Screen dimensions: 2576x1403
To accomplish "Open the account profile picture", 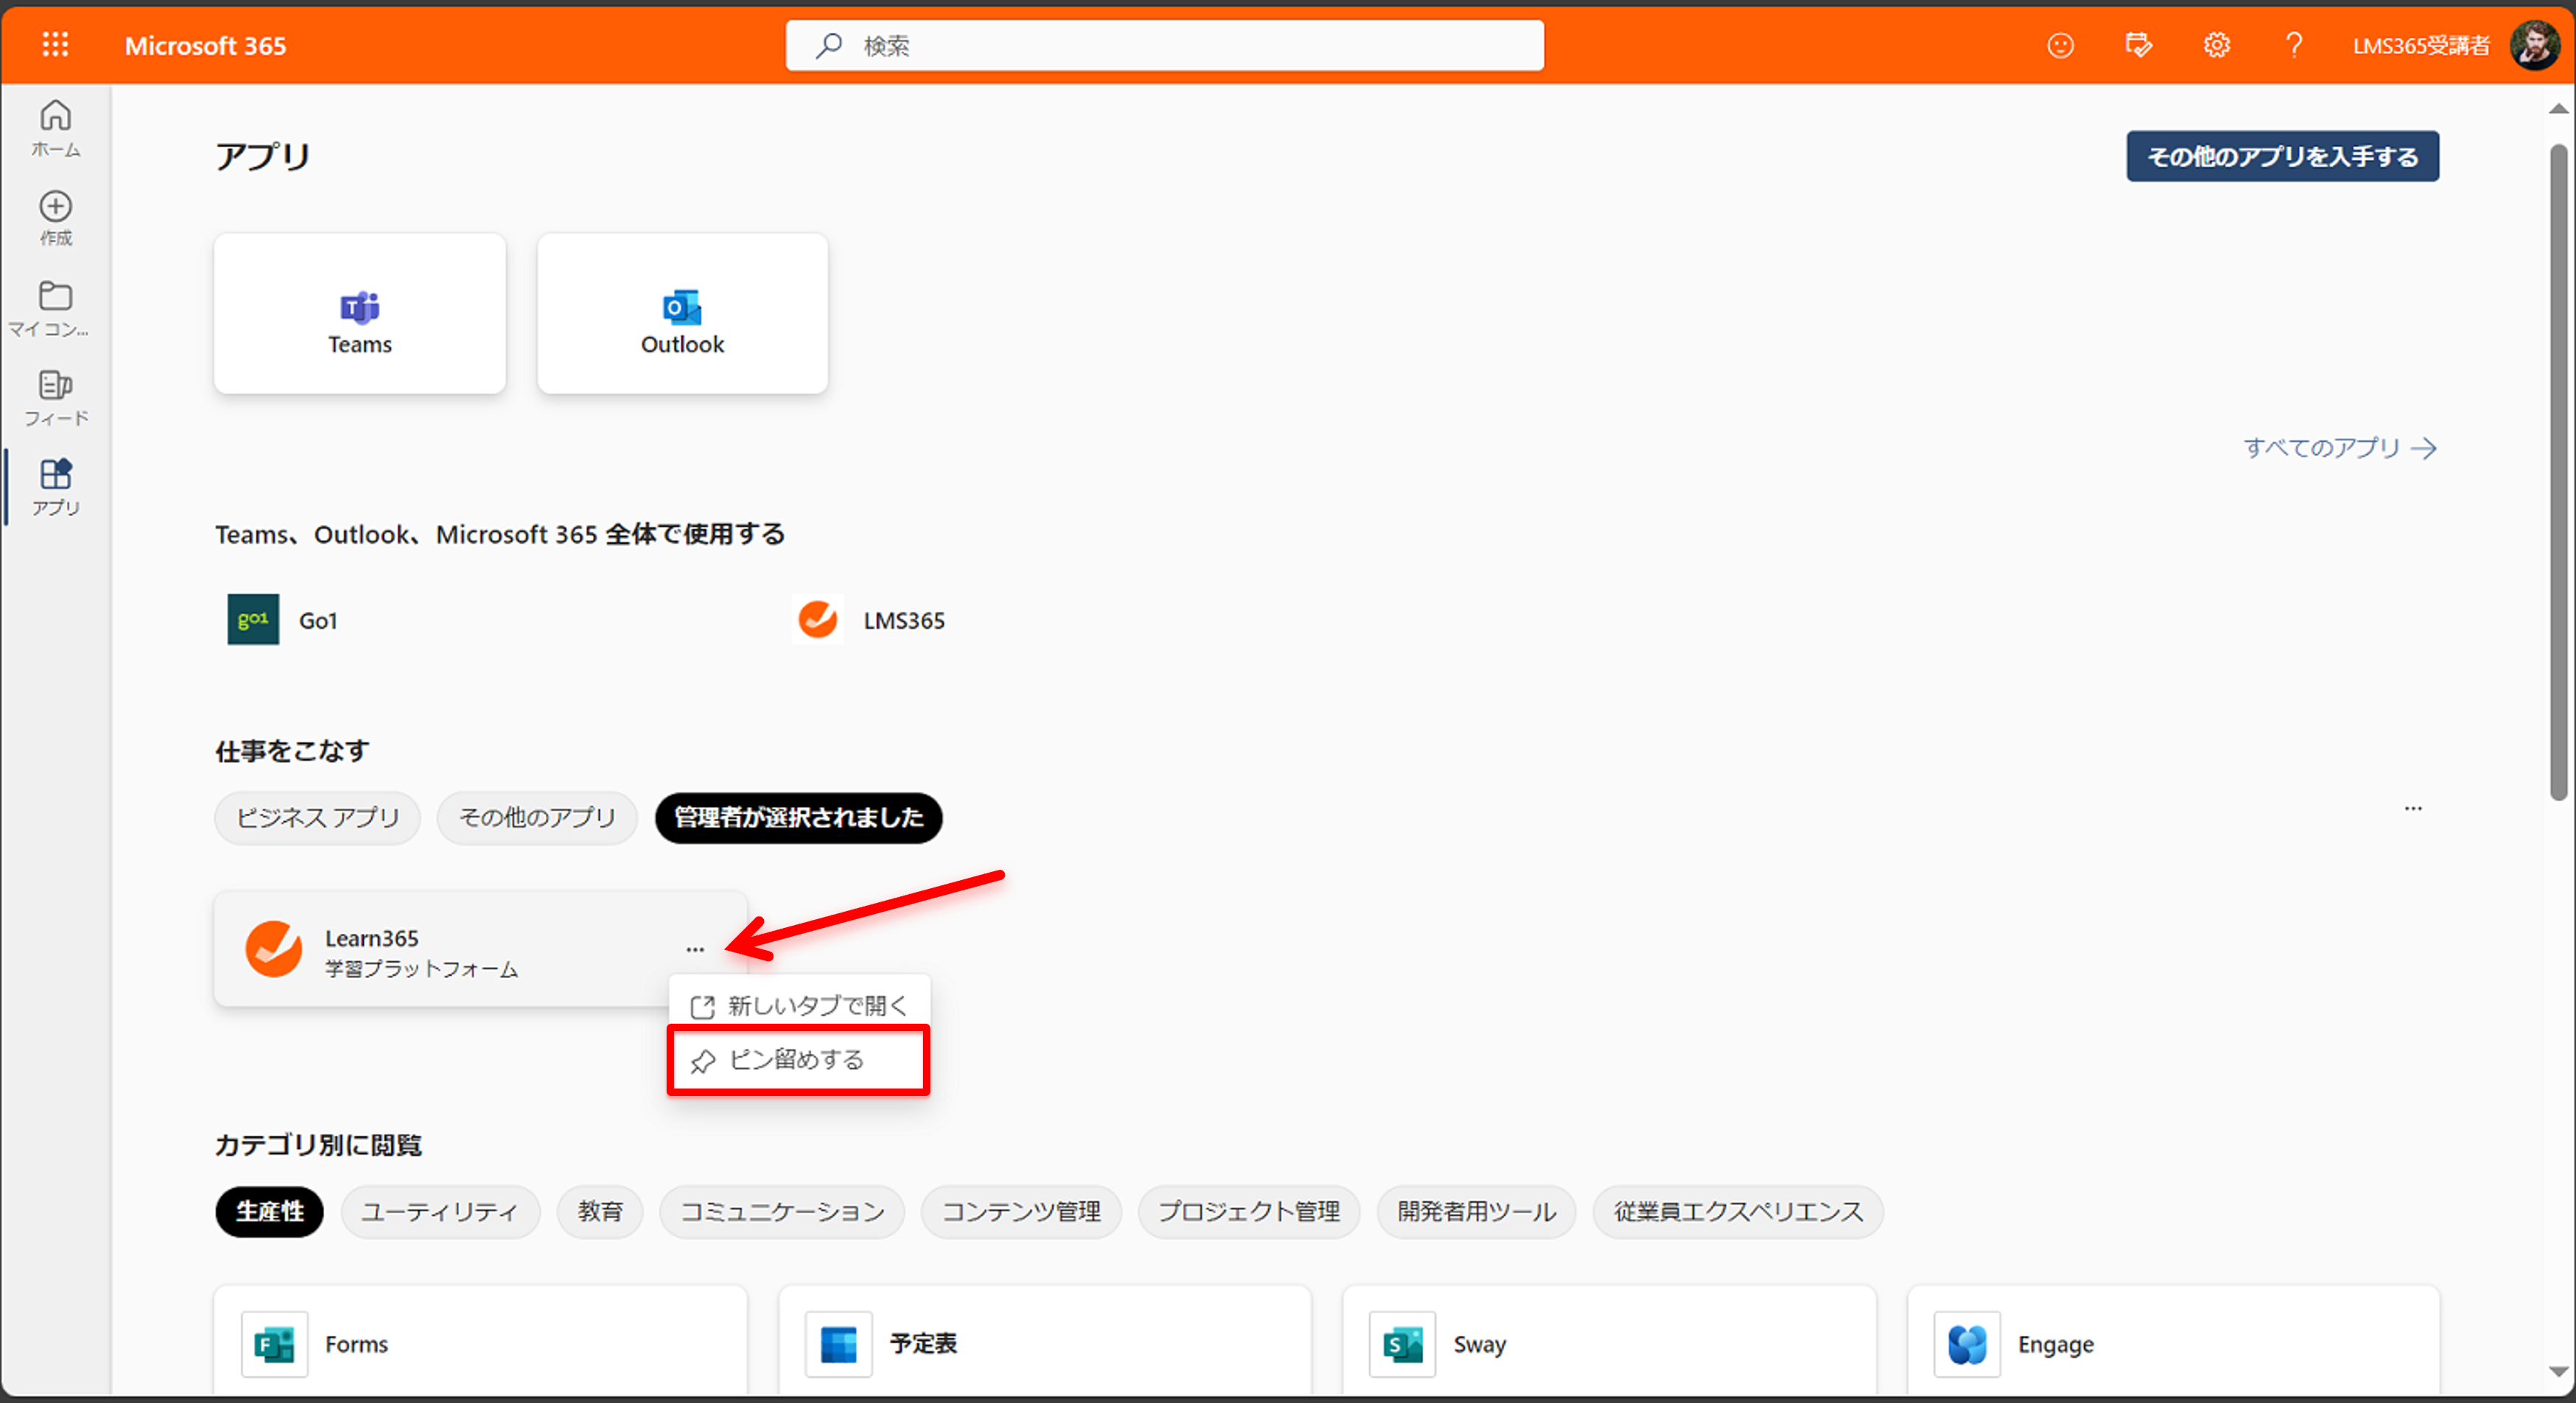I will (x=2534, y=45).
